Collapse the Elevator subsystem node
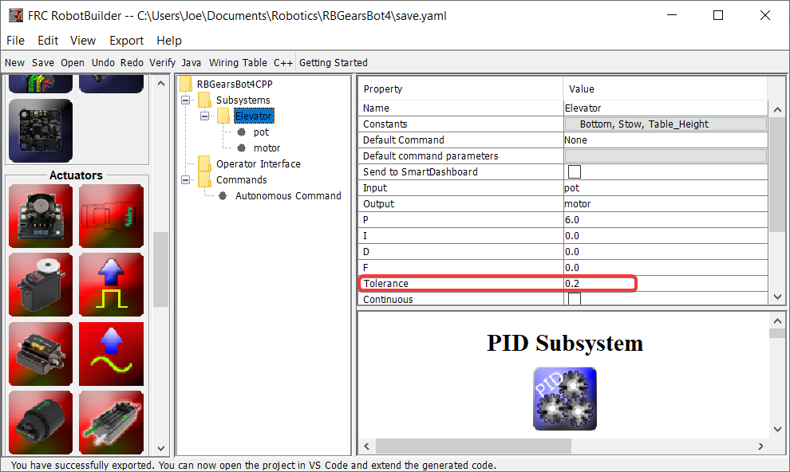Viewport: 790px width, 472px height. click(206, 116)
